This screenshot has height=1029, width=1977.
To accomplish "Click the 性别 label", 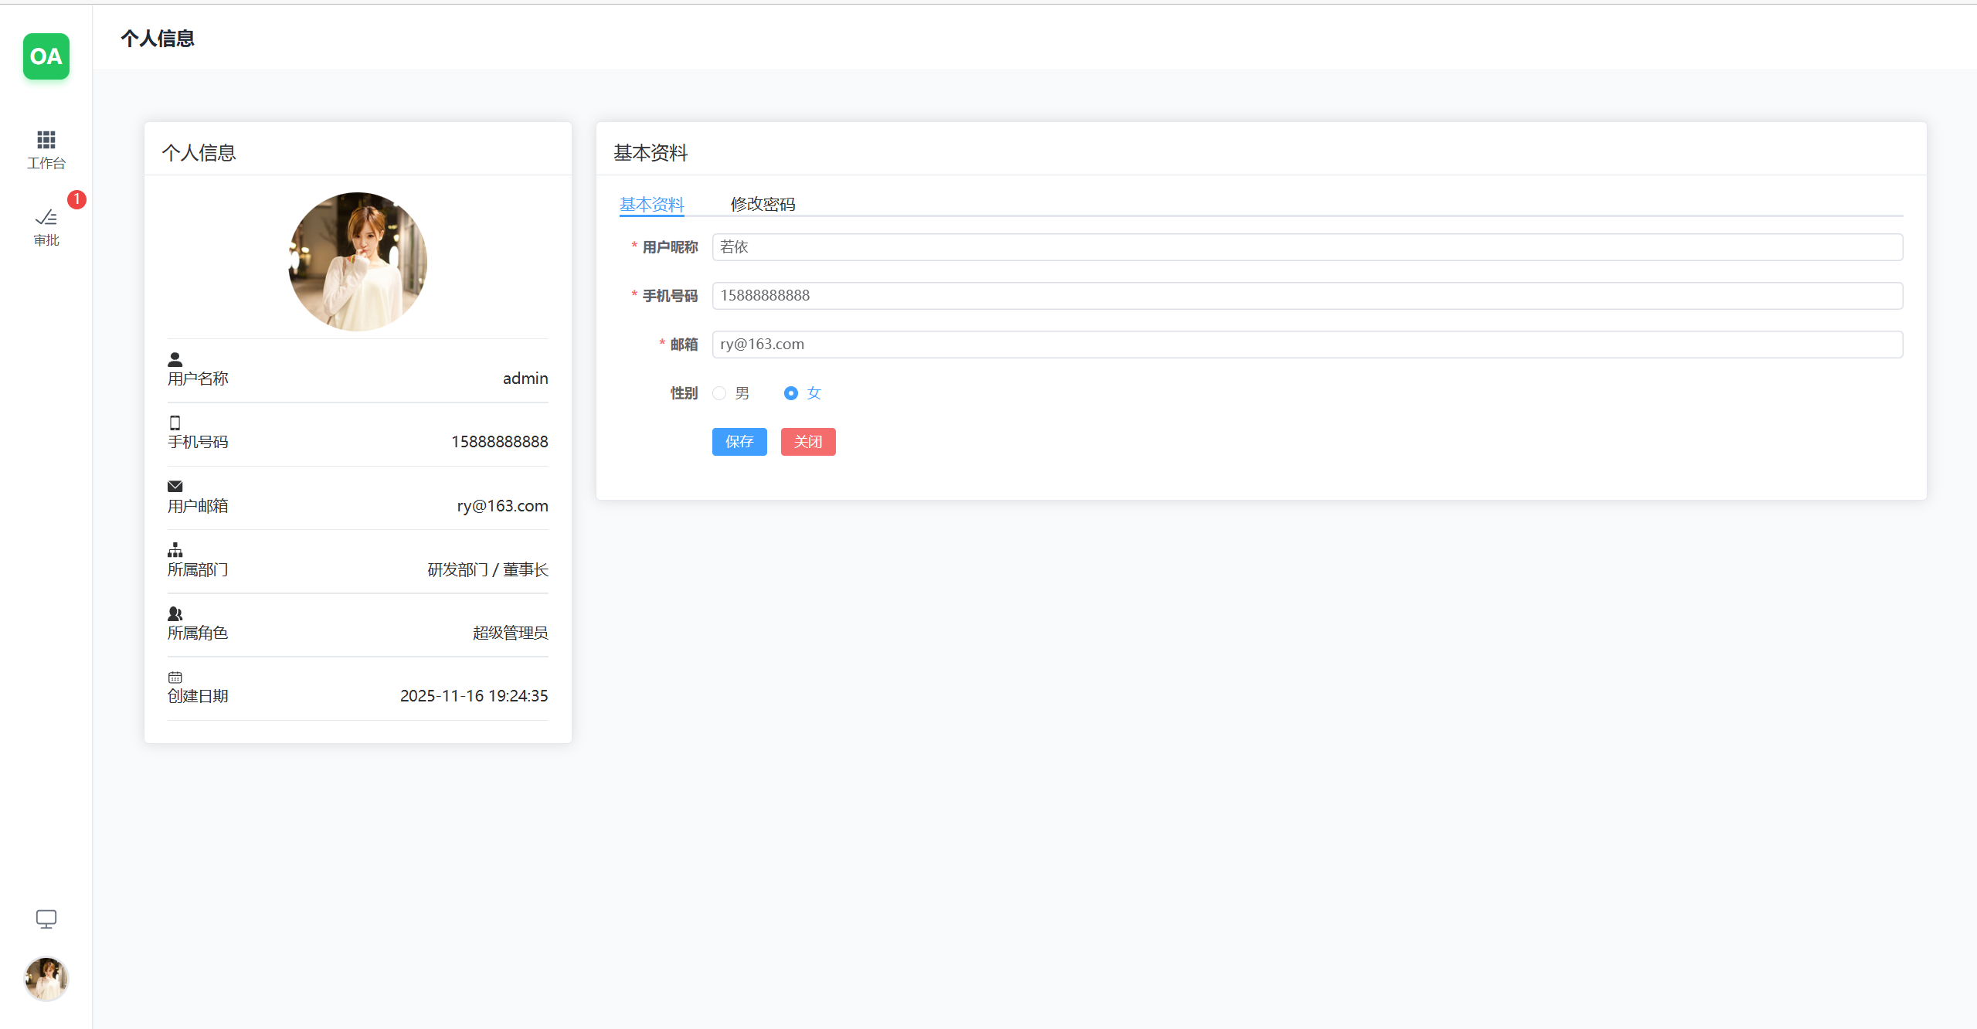I will pyautogui.click(x=684, y=393).
